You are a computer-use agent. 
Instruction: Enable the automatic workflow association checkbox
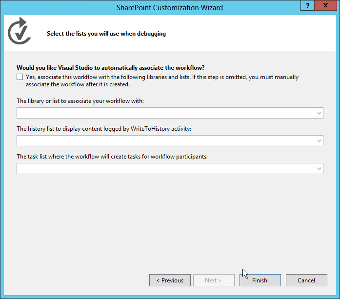point(20,77)
